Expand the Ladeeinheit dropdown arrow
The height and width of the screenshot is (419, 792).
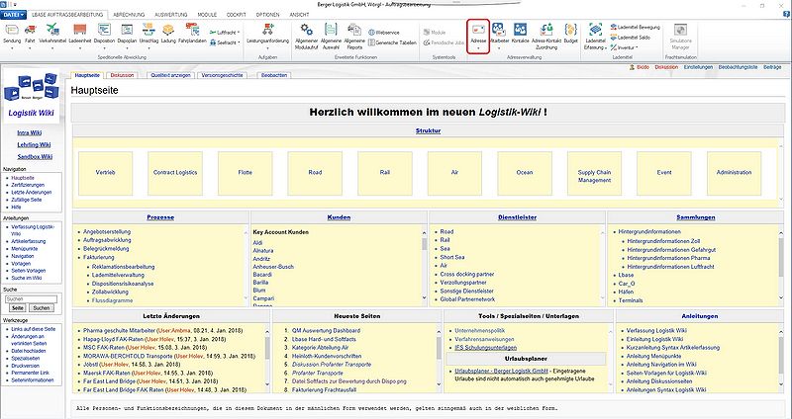(79, 48)
